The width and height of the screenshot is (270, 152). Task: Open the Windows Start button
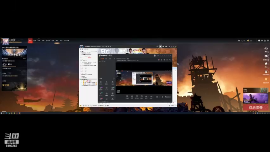click(1, 113)
